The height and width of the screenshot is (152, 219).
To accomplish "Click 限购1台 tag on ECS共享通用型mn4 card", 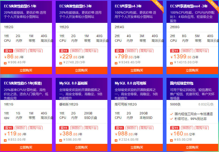I will (x=202, y=51).
